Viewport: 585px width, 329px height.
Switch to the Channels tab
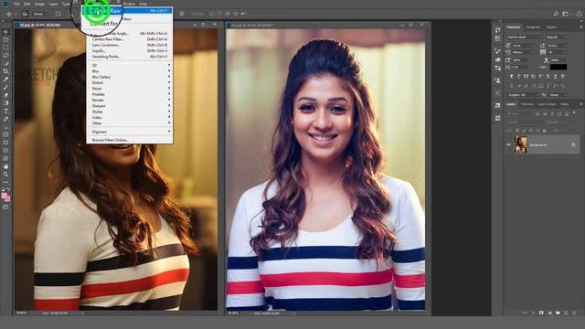click(x=527, y=104)
